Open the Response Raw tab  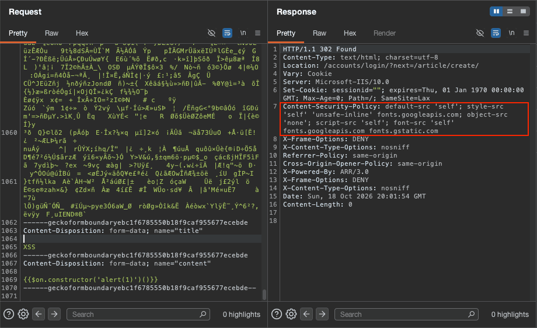point(319,33)
